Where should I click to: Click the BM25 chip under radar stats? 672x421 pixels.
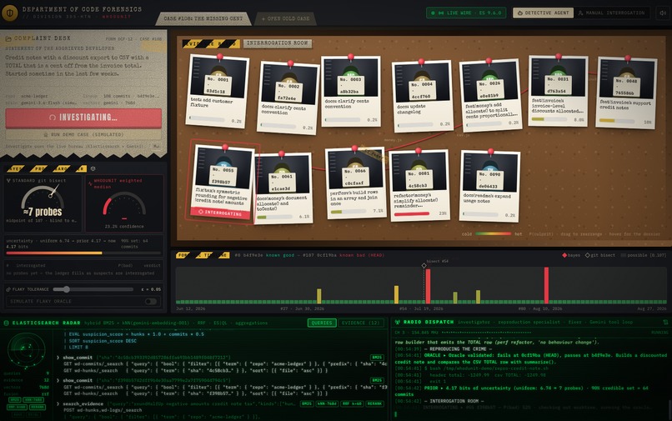[x=14, y=399]
